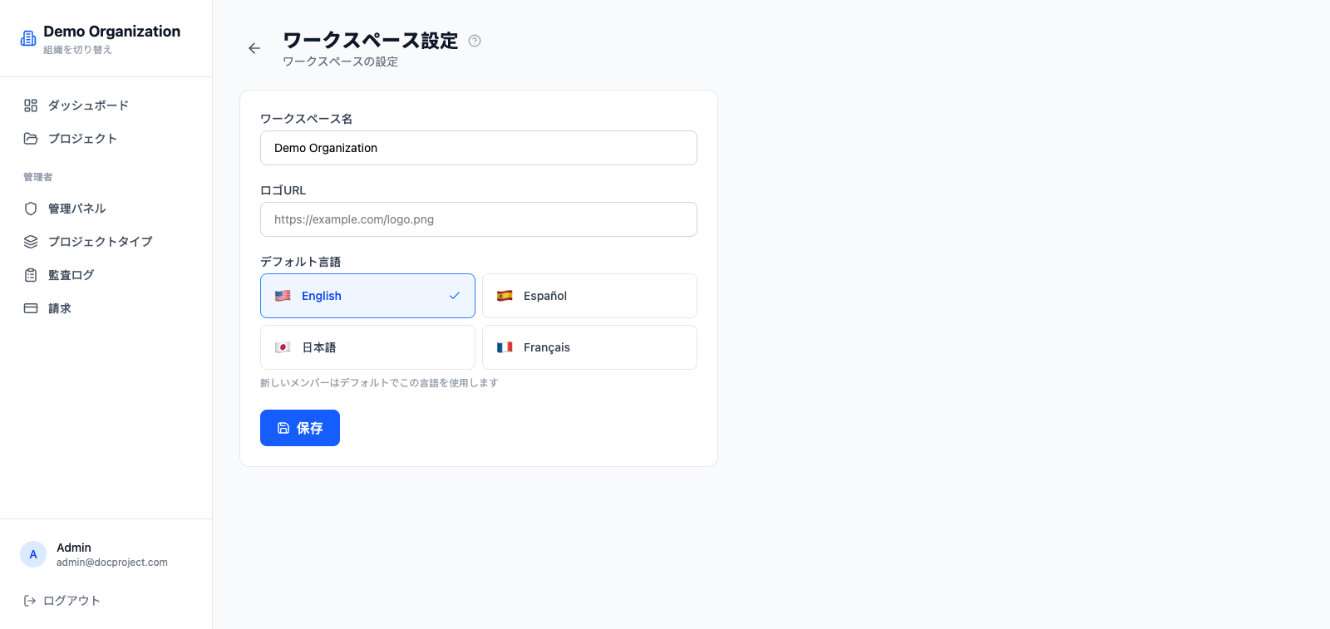Go back using the left arrow
Image resolution: width=1330 pixels, height=629 pixels.
254,48
